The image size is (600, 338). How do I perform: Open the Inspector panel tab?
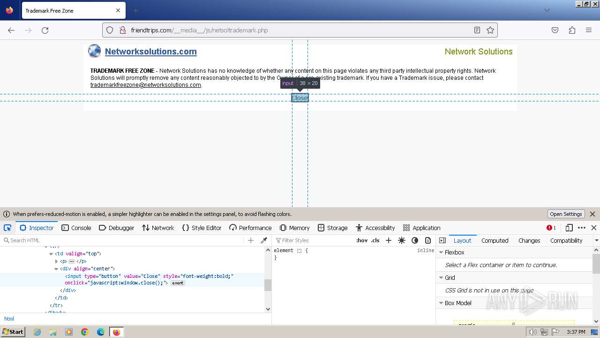tap(37, 228)
